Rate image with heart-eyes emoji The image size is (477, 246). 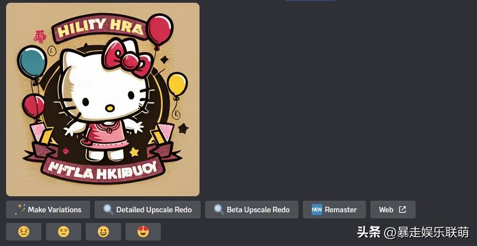tap(143, 232)
